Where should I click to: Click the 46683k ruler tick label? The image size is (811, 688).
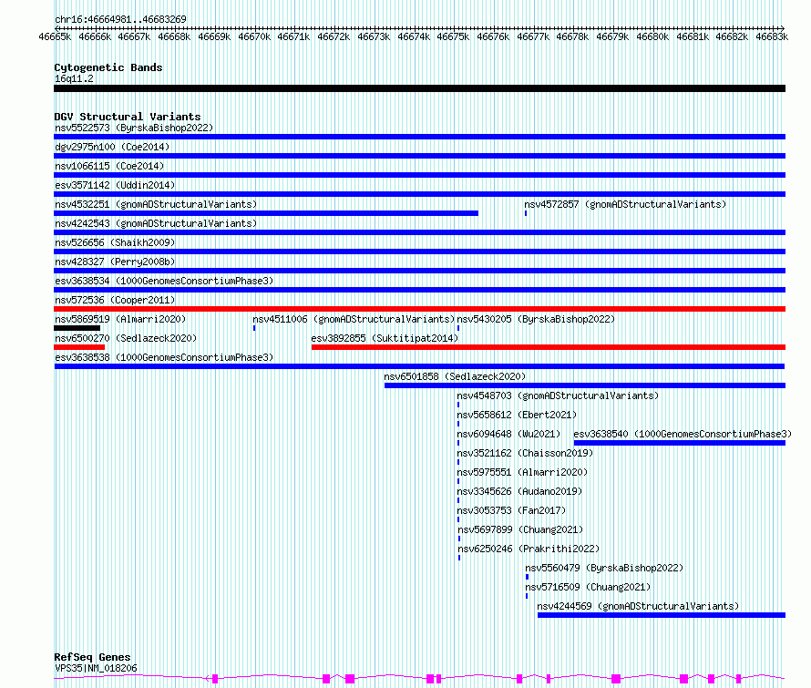[772, 36]
